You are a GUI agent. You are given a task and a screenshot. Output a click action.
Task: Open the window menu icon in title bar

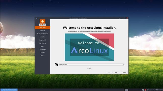tap(36, 18)
